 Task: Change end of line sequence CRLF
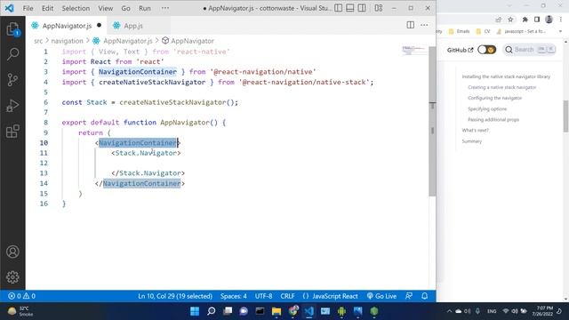click(287, 296)
